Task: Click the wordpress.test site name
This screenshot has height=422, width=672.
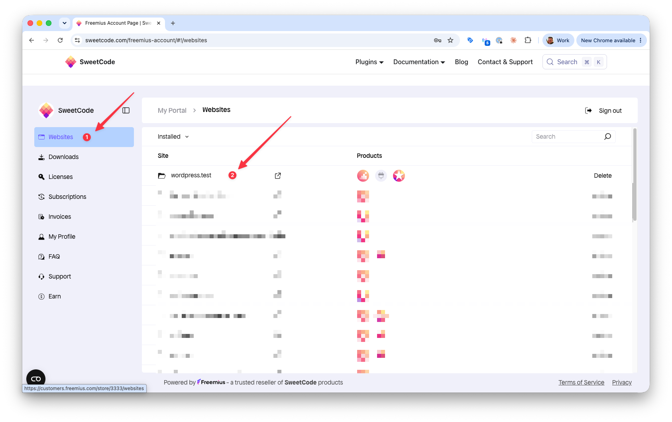Action: click(191, 175)
